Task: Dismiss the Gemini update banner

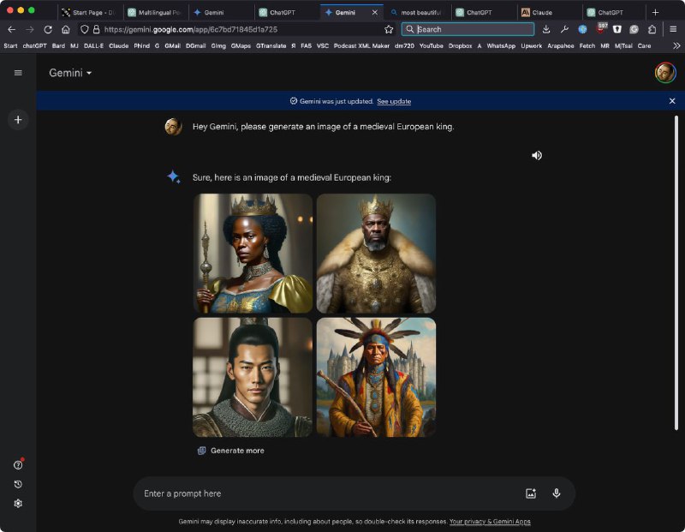Action: tap(672, 101)
